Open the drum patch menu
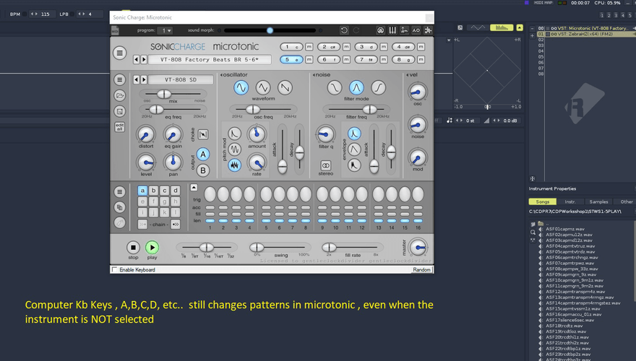This screenshot has height=361, width=636. 120,79
